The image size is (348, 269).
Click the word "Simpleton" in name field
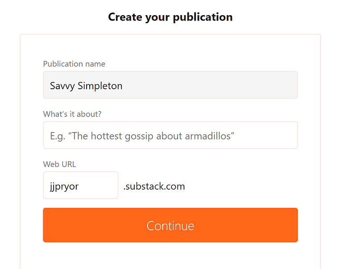click(x=100, y=86)
